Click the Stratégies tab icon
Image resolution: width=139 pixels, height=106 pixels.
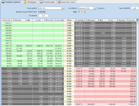point(25,2)
